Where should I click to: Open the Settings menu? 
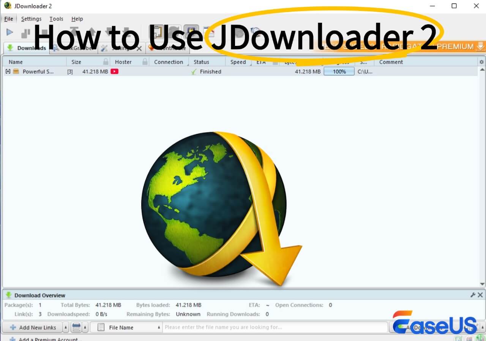(x=31, y=19)
